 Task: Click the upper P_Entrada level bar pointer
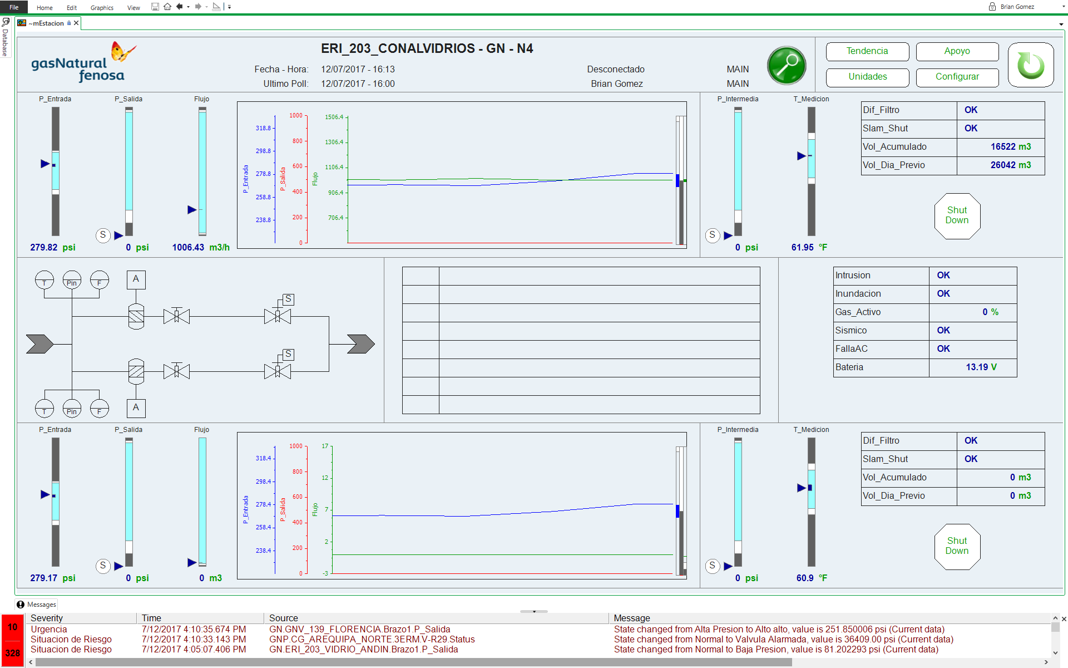pos(46,164)
